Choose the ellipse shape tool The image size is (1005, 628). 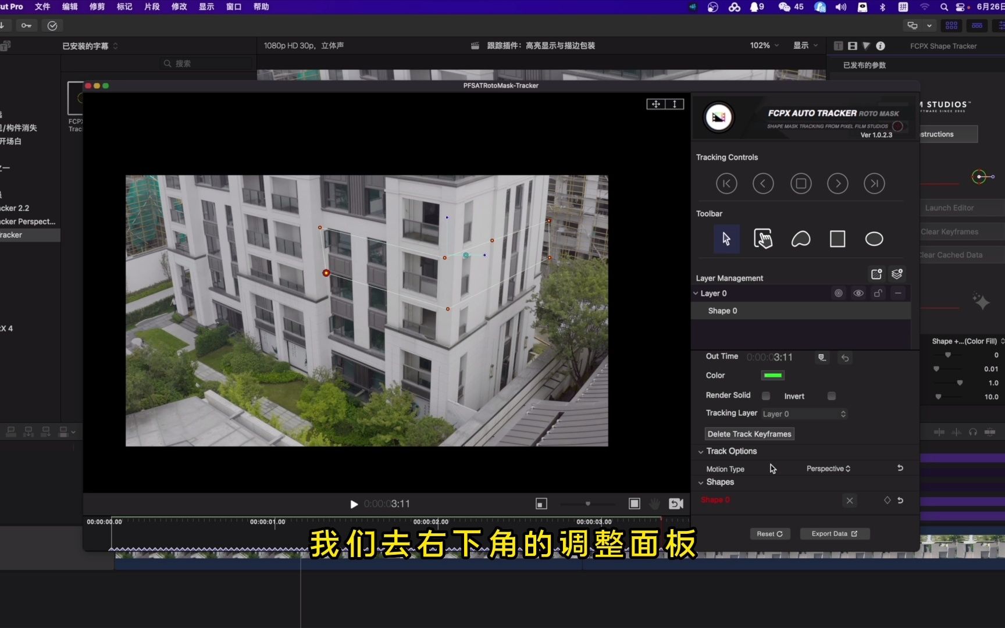coord(874,238)
